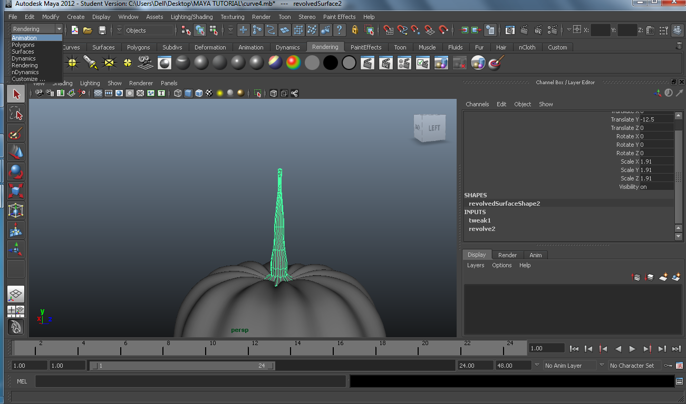The width and height of the screenshot is (686, 404).
Task: Toggle select by hierarchy mode
Action: pyautogui.click(x=186, y=30)
